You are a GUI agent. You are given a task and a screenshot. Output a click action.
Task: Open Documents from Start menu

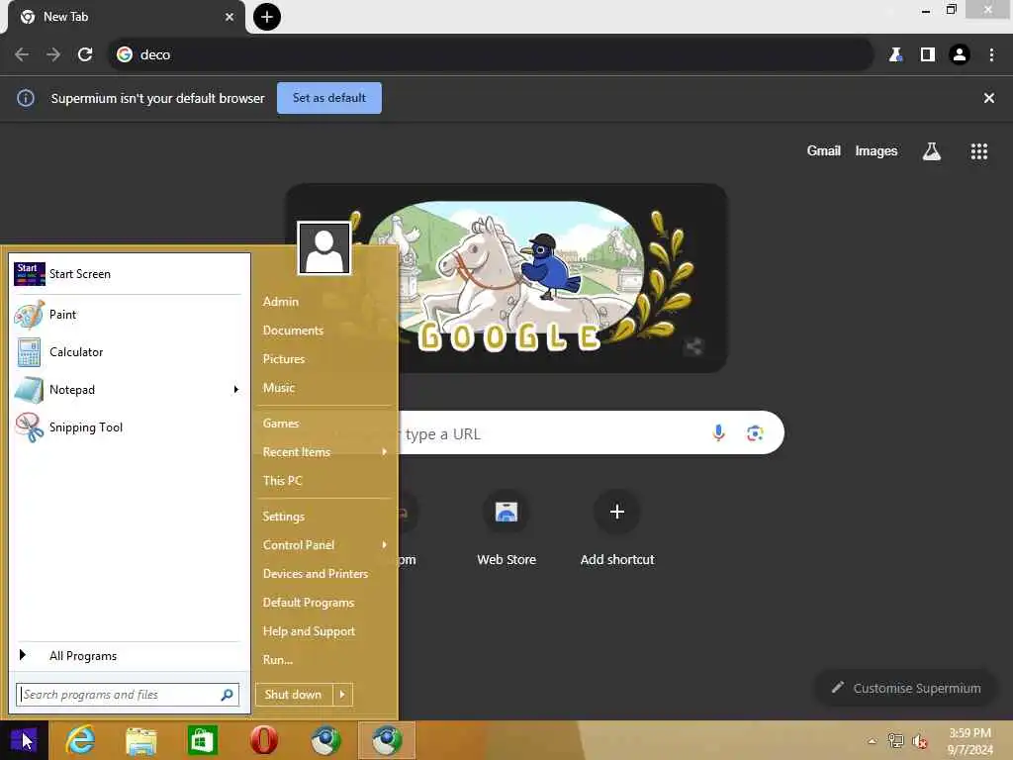click(x=293, y=331)
